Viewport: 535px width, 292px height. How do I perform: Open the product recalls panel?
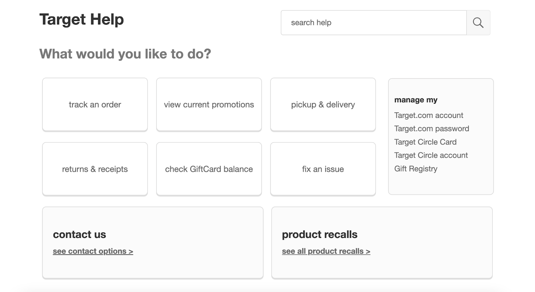(x=382, y=242)
